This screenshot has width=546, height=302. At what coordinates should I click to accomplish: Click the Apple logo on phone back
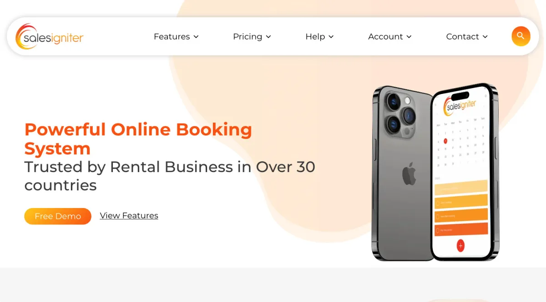tap(409, 173)
